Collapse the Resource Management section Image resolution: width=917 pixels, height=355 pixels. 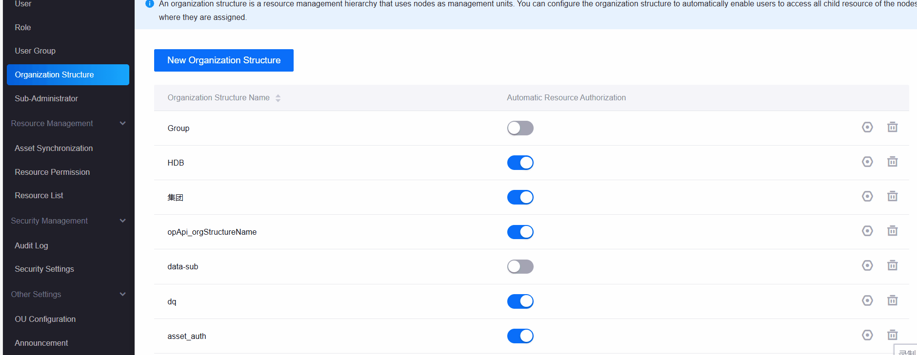coord(122,124)
